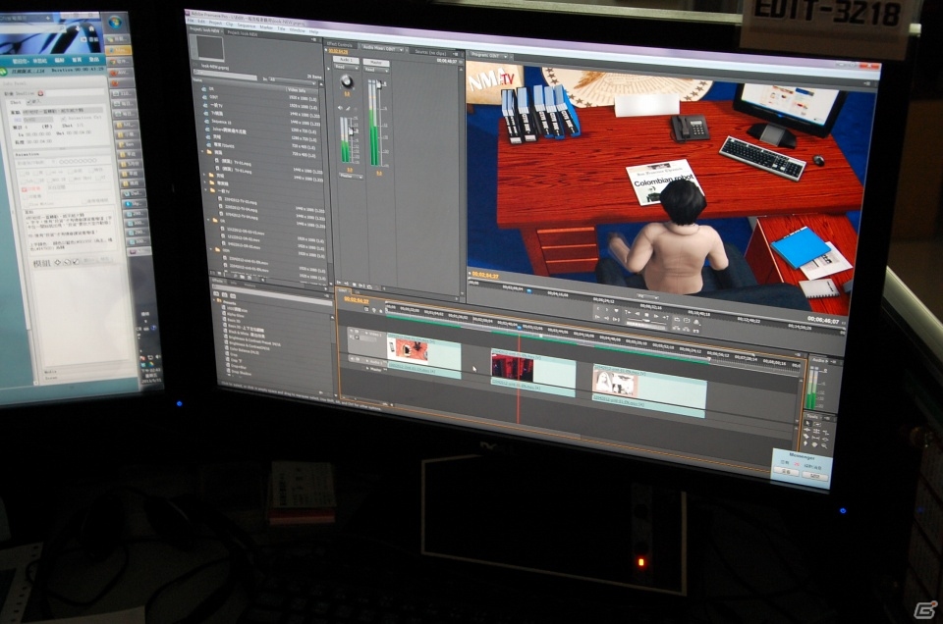Open Window menu
Screen dimensions: 943x624
(297, 30)
